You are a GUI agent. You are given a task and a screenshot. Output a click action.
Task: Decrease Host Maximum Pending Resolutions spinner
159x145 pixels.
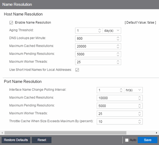[x=118, y=55]
